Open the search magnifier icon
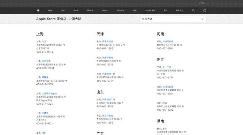243x135 pixels. tap(193, 11)
